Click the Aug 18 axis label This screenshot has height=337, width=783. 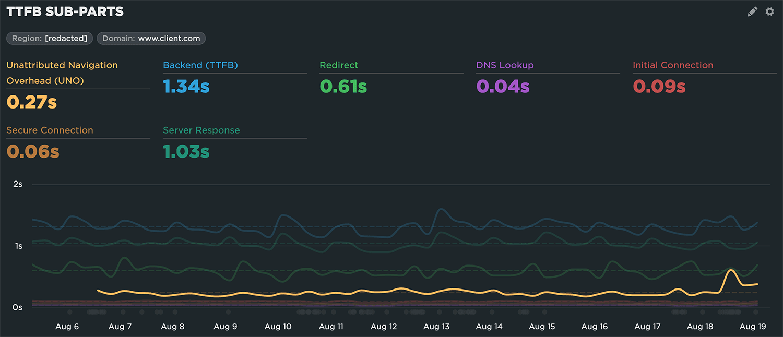coord(700,327)
